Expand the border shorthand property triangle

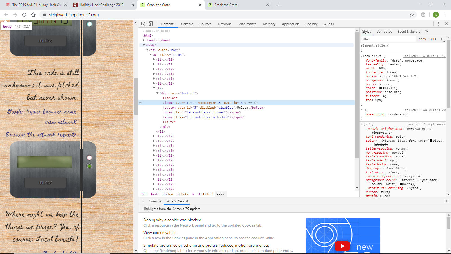click(x=381, y=84)
